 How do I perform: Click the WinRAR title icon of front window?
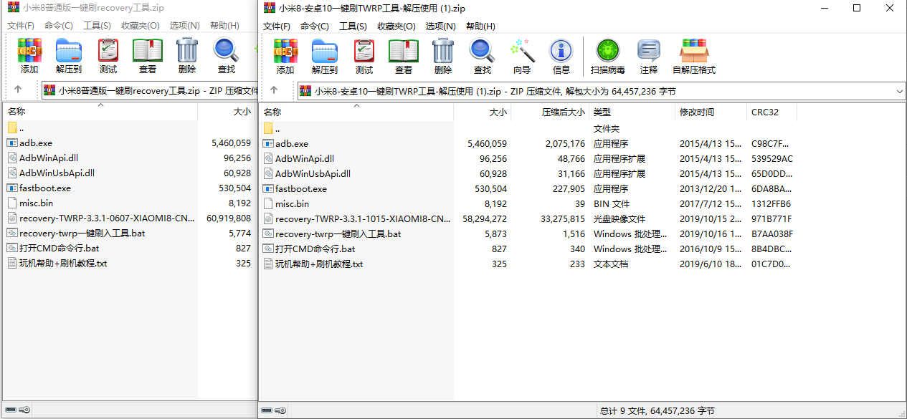[x=270, y=8]
